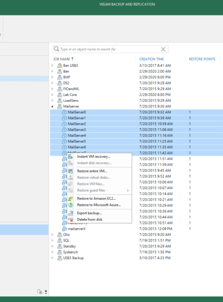Click the Instant VM recovery icon
The height and width of the screenshot is (302, 223).
tap(71, 157)
